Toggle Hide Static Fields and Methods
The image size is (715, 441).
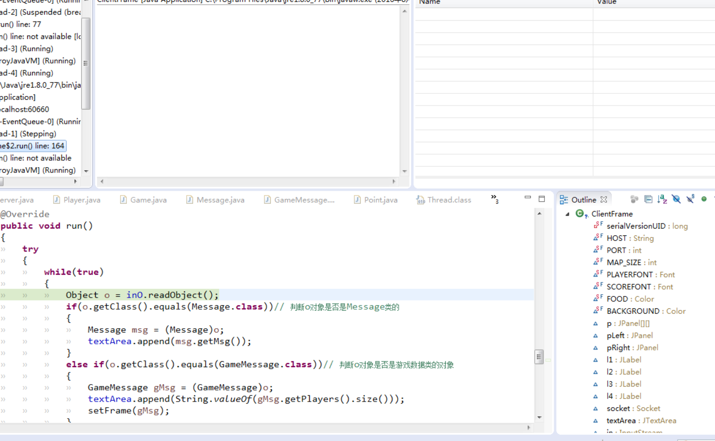(690, 199)
